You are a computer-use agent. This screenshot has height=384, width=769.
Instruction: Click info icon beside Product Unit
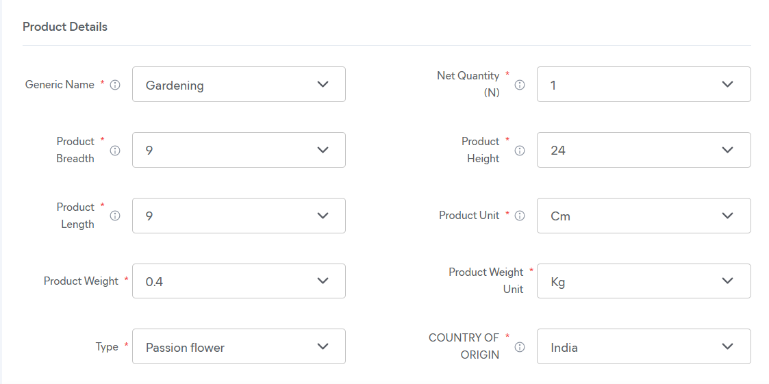pos(519,216)
